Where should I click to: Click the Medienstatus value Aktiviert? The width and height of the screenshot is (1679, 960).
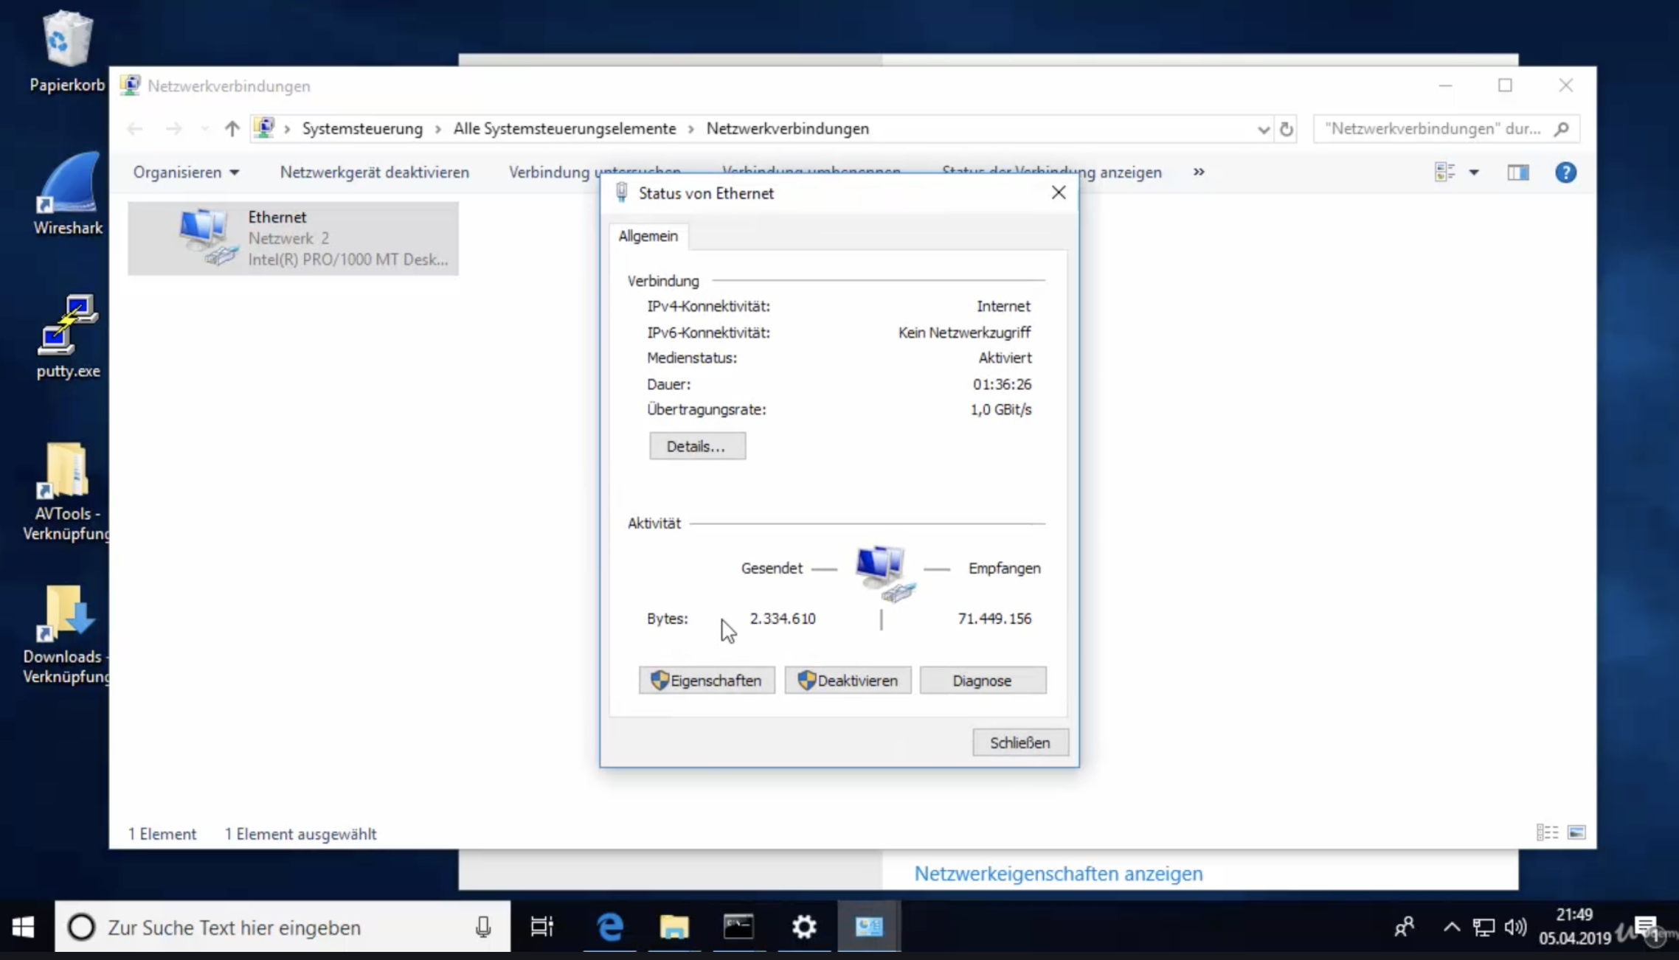[1005, 358]
